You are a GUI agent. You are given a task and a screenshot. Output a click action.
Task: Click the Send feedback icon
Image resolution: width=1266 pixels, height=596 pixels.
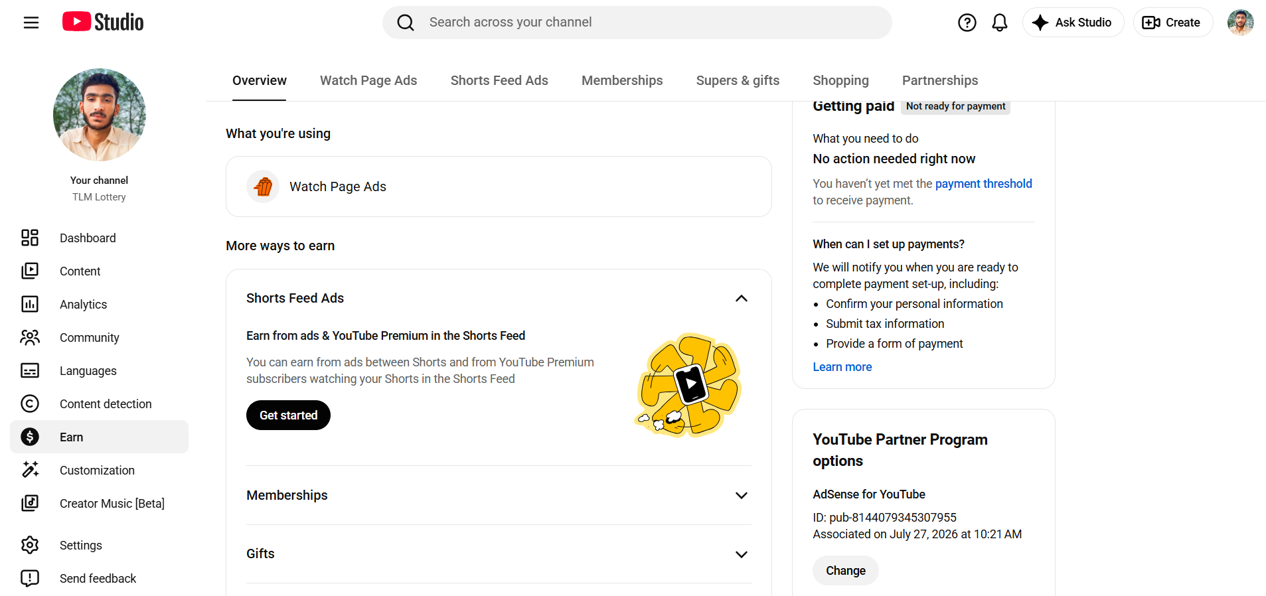coord(30,578)
